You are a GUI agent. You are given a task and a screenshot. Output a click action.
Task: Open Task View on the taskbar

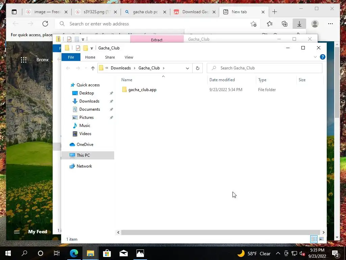coord(57,253)
